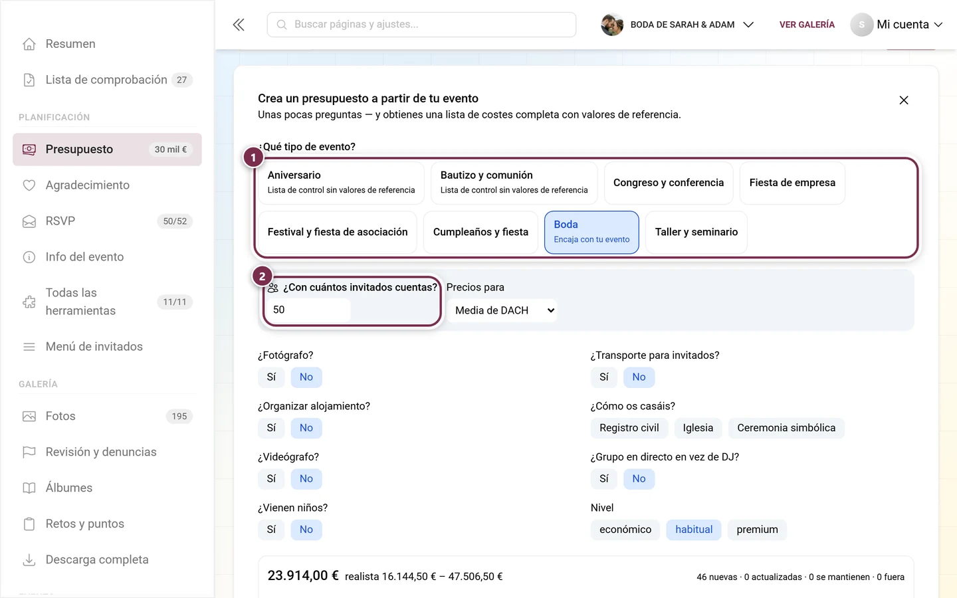Expand the Boda de Sarah & Adam event selector

[678, 25]
